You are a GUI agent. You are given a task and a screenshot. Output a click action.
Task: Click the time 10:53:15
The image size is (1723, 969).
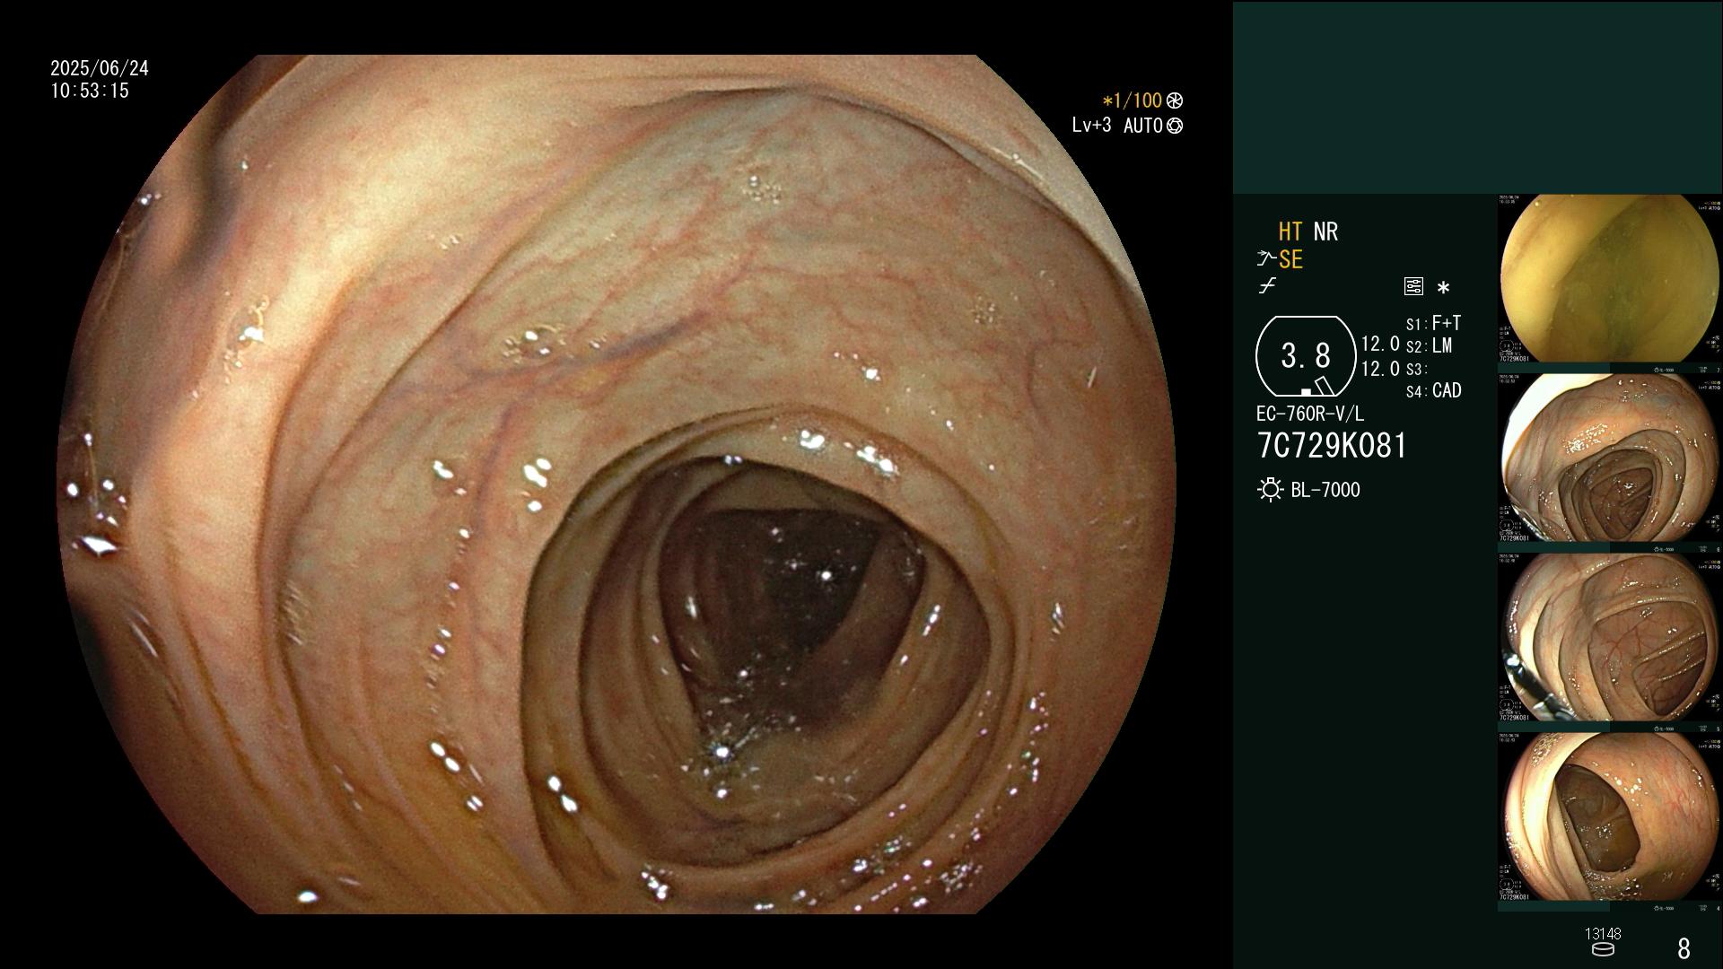90,91
